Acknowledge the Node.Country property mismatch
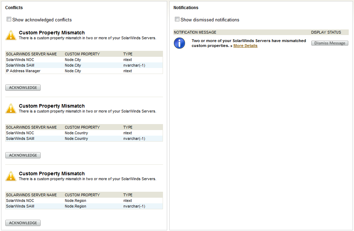The height and width of the screenshot is (231, 354). pyautogui.click(x=23, y=155)
